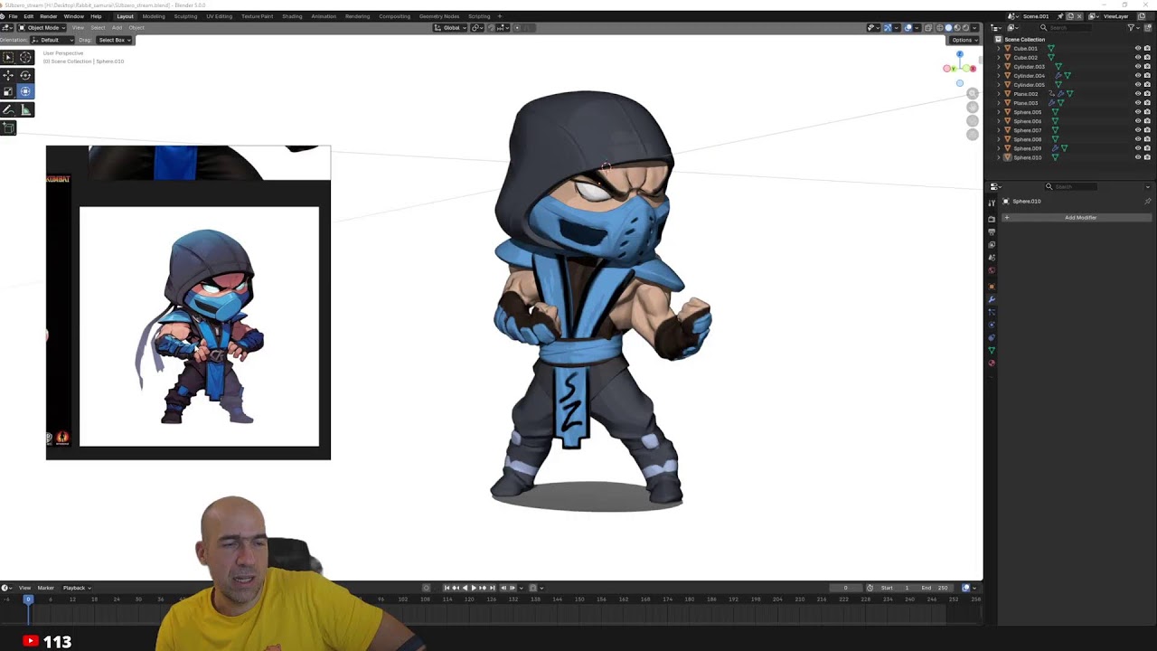Click the outliner search field
The image size is (1157, 651).
[x=1067, y=28]
